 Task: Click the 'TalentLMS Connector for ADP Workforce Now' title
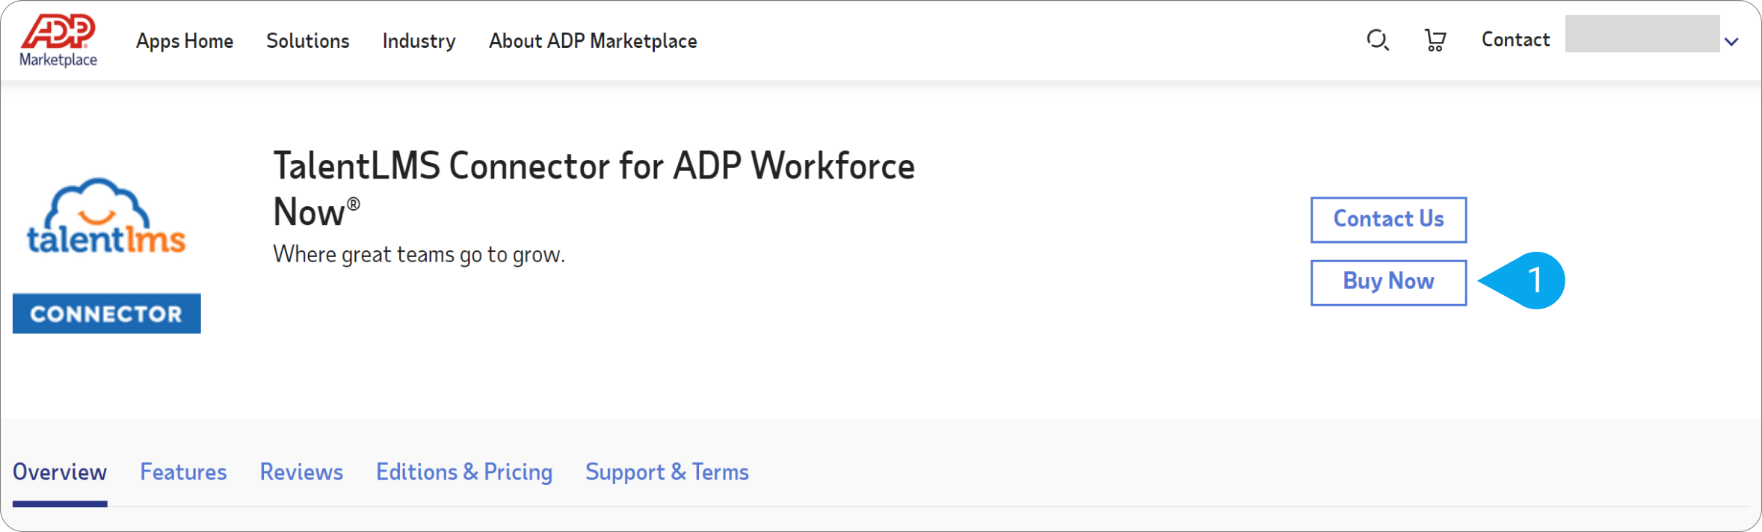tap(594, 188)
